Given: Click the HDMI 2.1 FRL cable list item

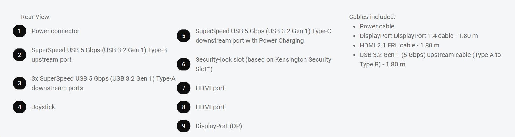Looking at the screenshot, I should pos(399,45).
